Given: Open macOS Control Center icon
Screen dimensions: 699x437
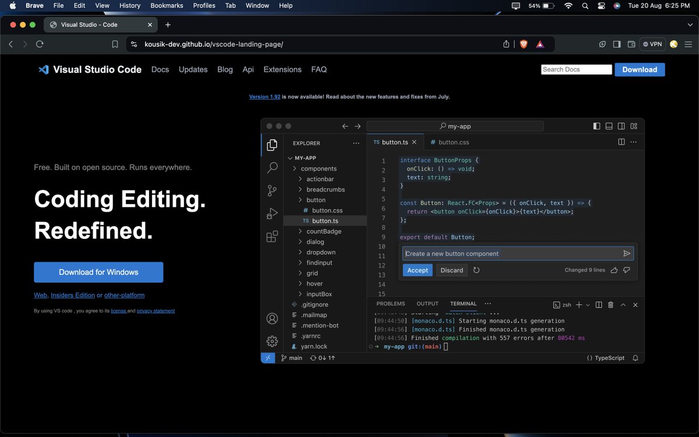Looking at the screenshot, I should 601,5.
